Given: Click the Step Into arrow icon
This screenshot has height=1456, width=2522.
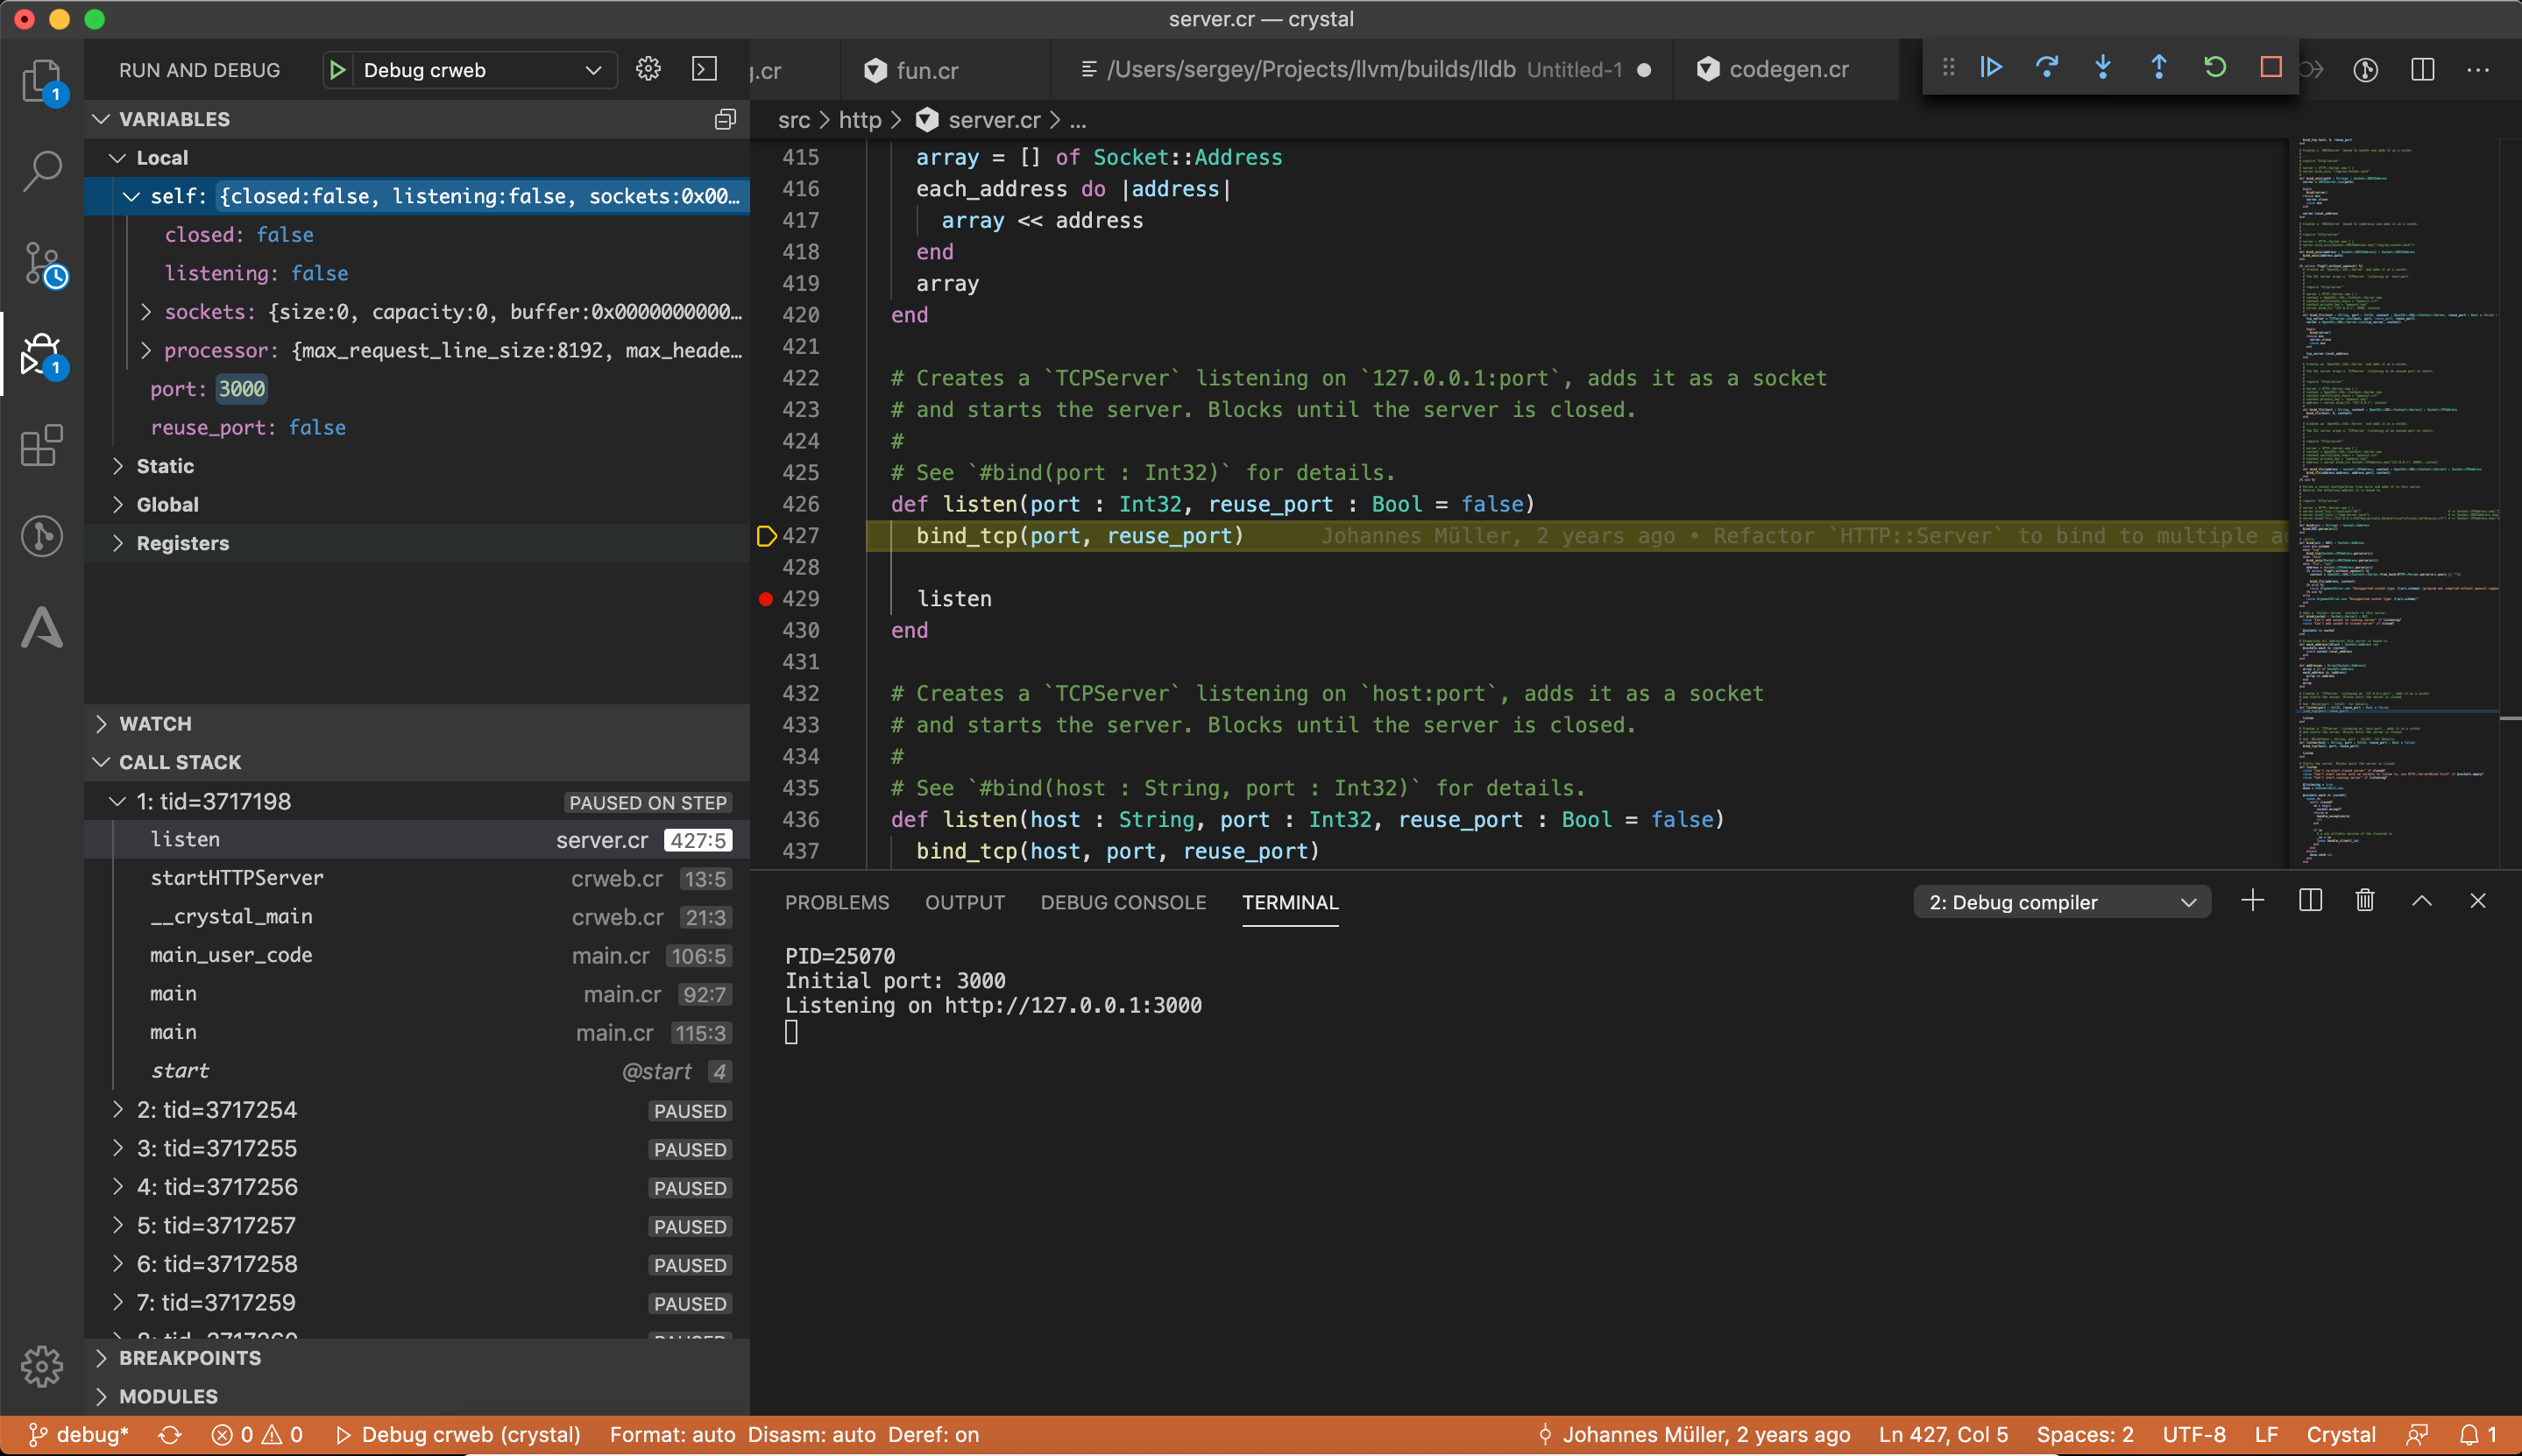Looking at the screenshot, I should click(x=2103, y=68).
